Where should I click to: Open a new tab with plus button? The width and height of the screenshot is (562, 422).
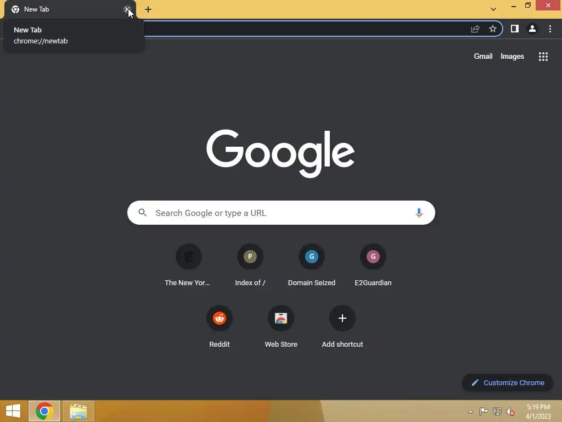tap(148, 9)
